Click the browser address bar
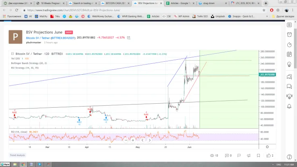The width and height of the screenshot is (297, 167). [142, 10]
